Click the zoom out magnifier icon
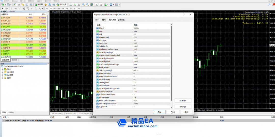Screen dimensions: 275x137 88,5
